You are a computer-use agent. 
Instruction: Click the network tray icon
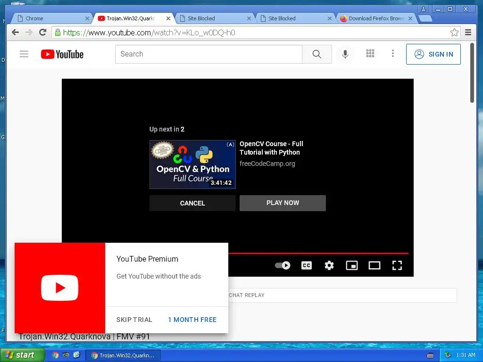click(x=448, y=355)
